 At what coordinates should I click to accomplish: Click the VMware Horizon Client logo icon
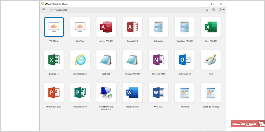(42, 4)
